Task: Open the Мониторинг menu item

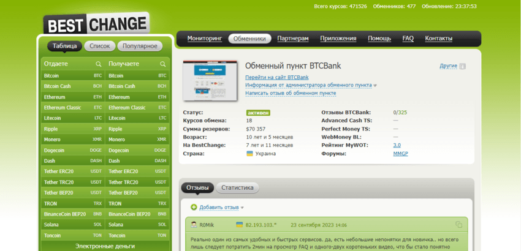Action: pos(204,39)
